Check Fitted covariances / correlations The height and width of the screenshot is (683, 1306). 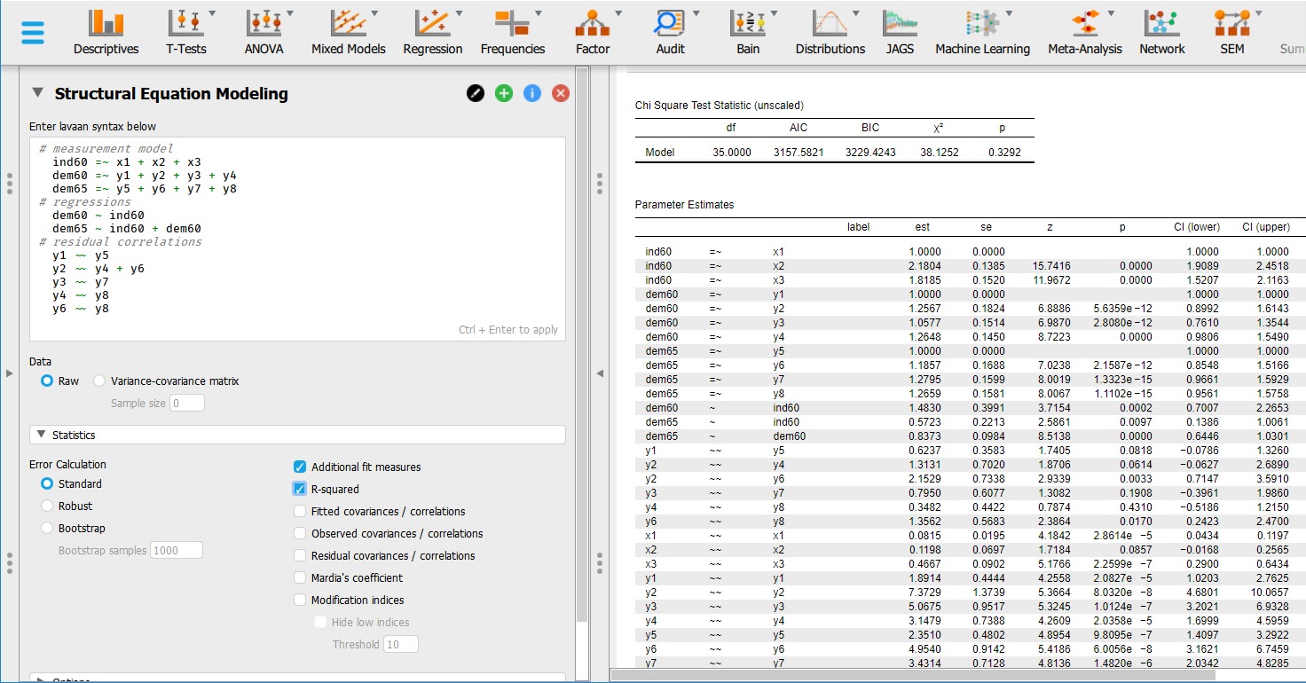pyautogui.click(x=300, y=511)
